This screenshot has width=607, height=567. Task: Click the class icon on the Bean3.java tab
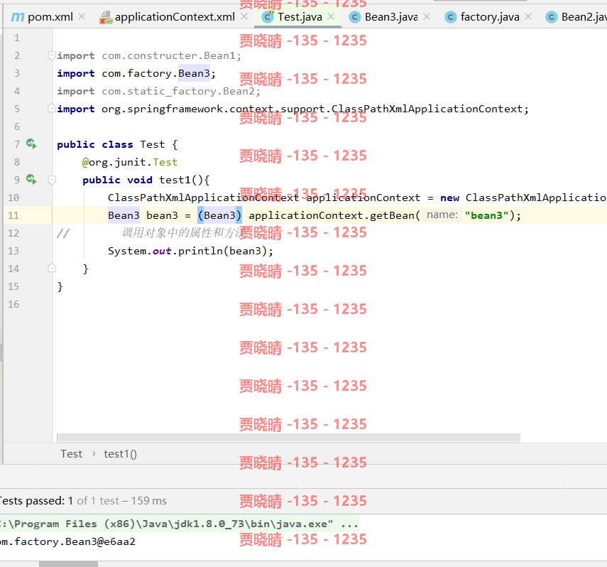(x=354, y=17)
